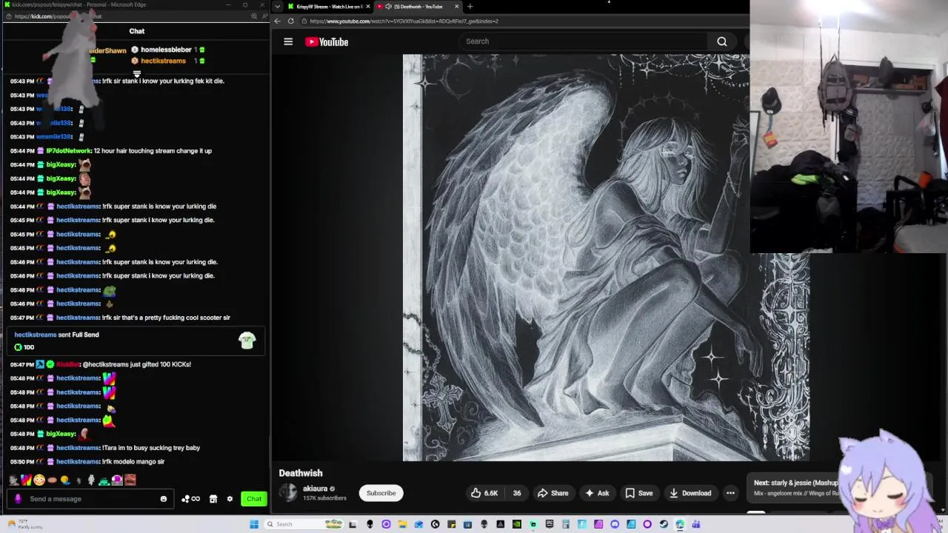The image size is (948, 533).
Task: Open Microsoft Edge from the taskbar
Action: point(679,524)
